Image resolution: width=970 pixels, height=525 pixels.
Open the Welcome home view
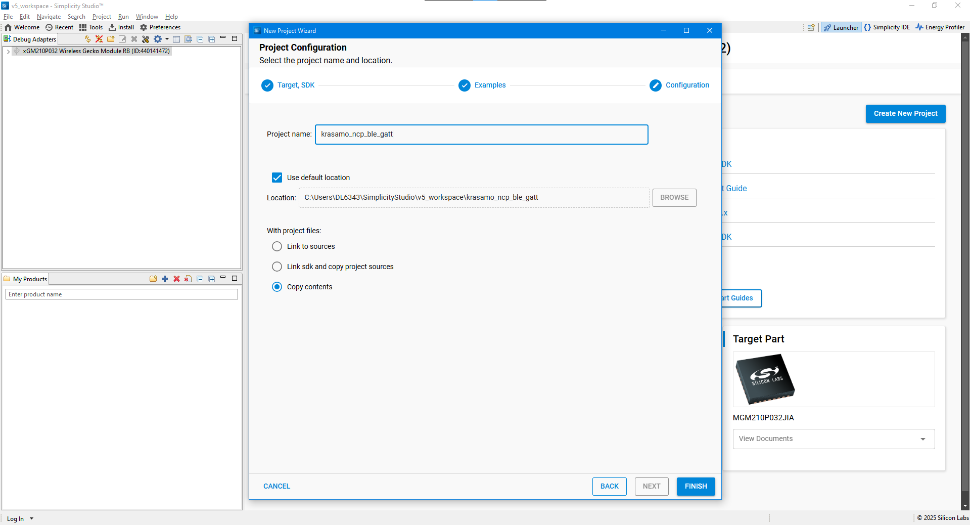(x=22, y=27)
